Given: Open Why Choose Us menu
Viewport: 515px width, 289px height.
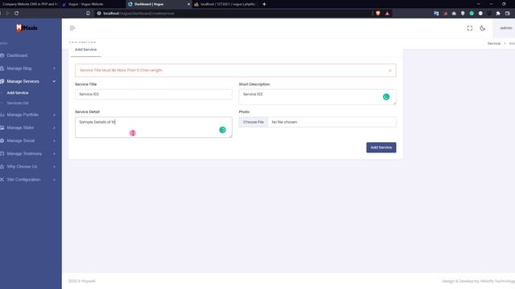Looking at the screenshot, I should coord(22,166).
